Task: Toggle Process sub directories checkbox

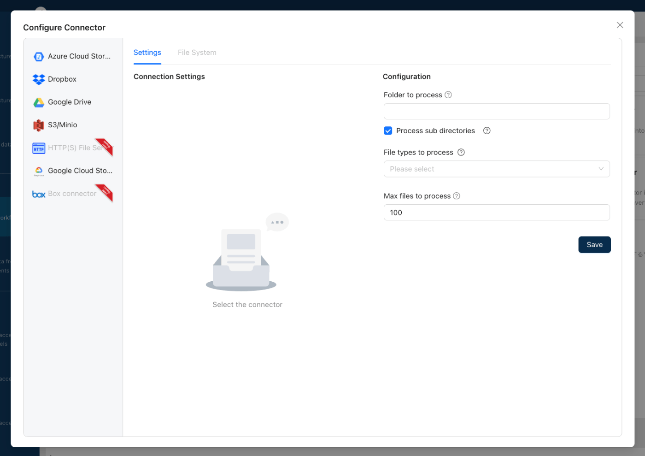Action: tap(388, 131)
